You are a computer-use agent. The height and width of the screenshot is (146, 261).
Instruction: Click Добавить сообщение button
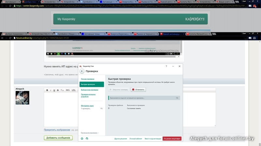click(x=58, y=138)
